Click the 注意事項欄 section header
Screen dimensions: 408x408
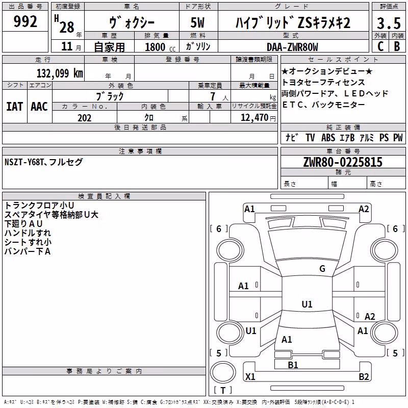[140, 151]
